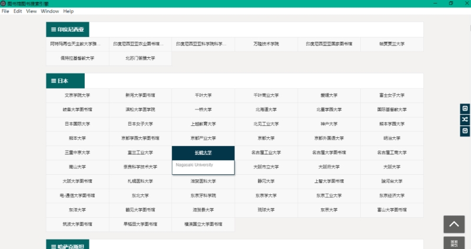The image size is (471, 249).
Task: Expand the 哈萨克斯坦 section header
Action: (x=68, y=245)
